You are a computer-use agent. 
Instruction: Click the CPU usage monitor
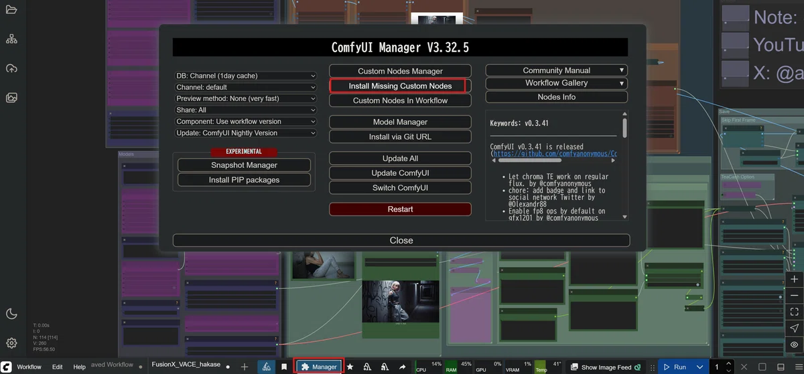(x=429, y=367)
